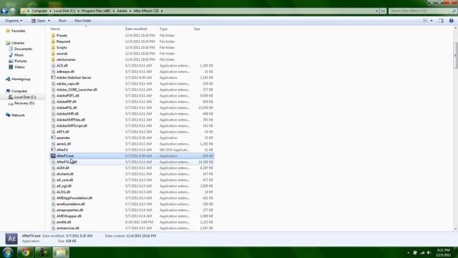Expand the breadcrumb arrow after After Effects CS5
This screenshot has width=458, height=258.
(x=162, y=11)
